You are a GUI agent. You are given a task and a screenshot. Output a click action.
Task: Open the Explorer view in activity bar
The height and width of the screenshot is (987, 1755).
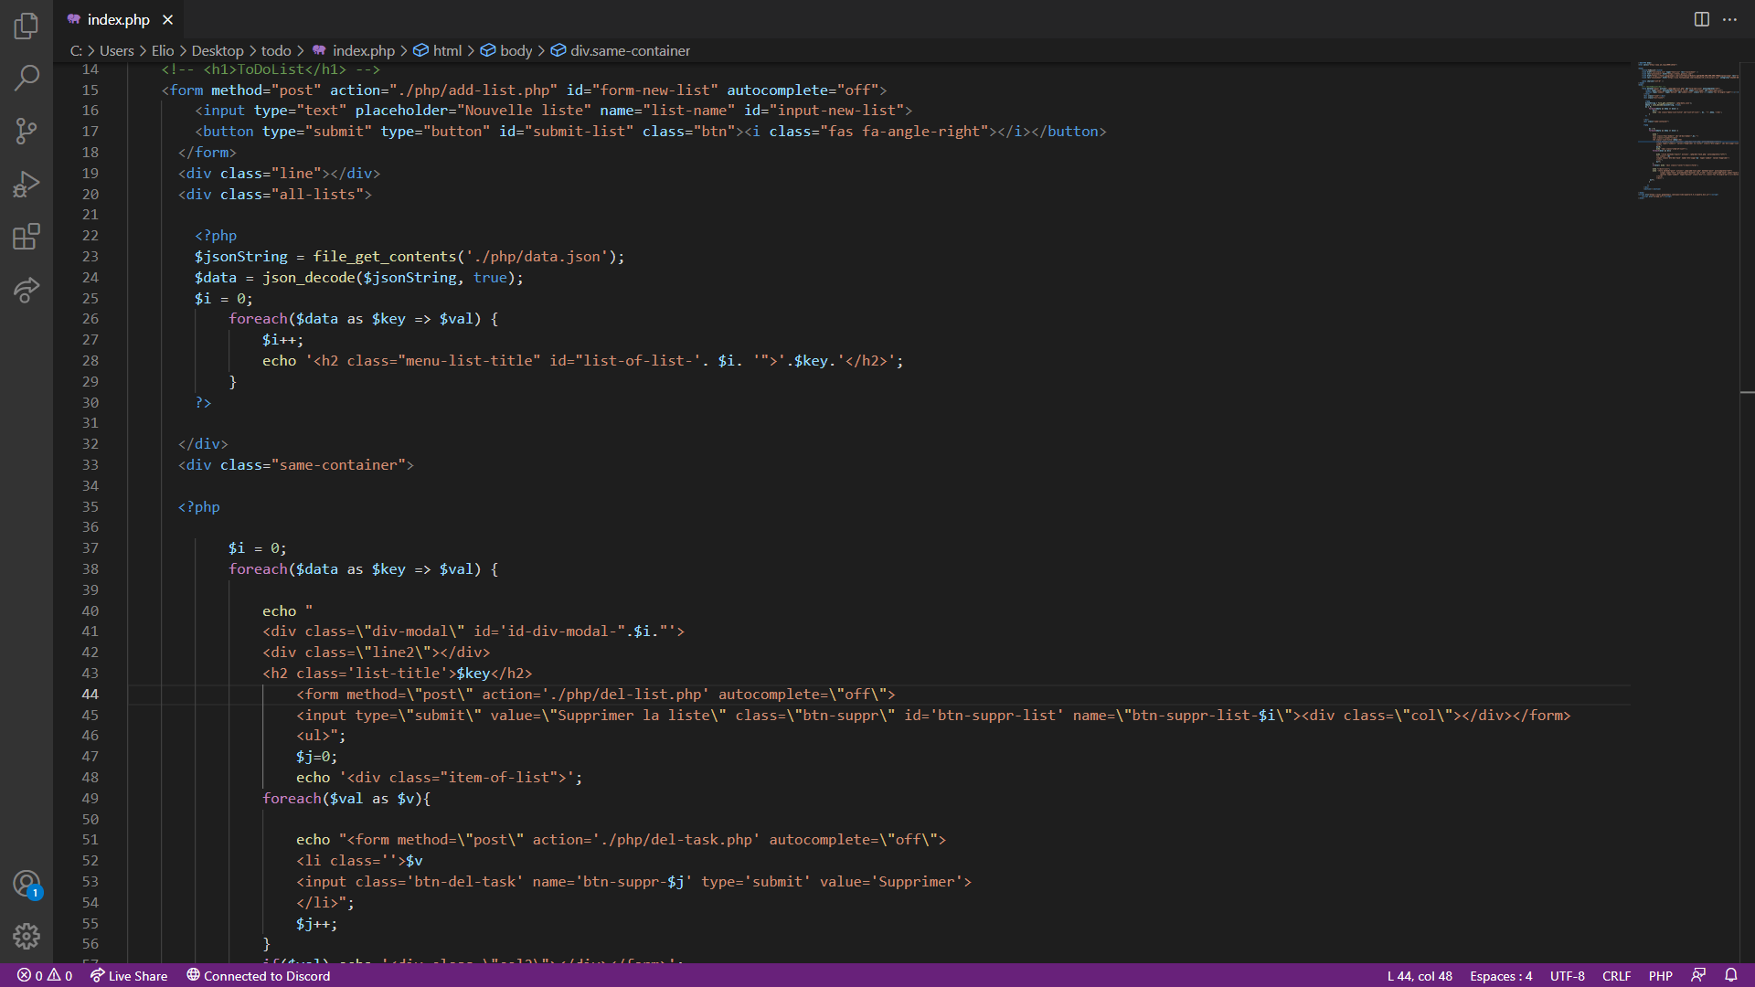[x=27, y=26]
